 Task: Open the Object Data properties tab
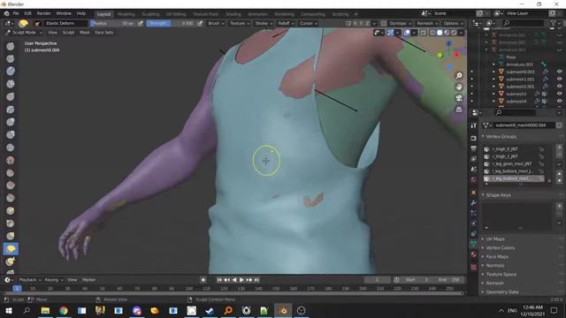(474, 244)
